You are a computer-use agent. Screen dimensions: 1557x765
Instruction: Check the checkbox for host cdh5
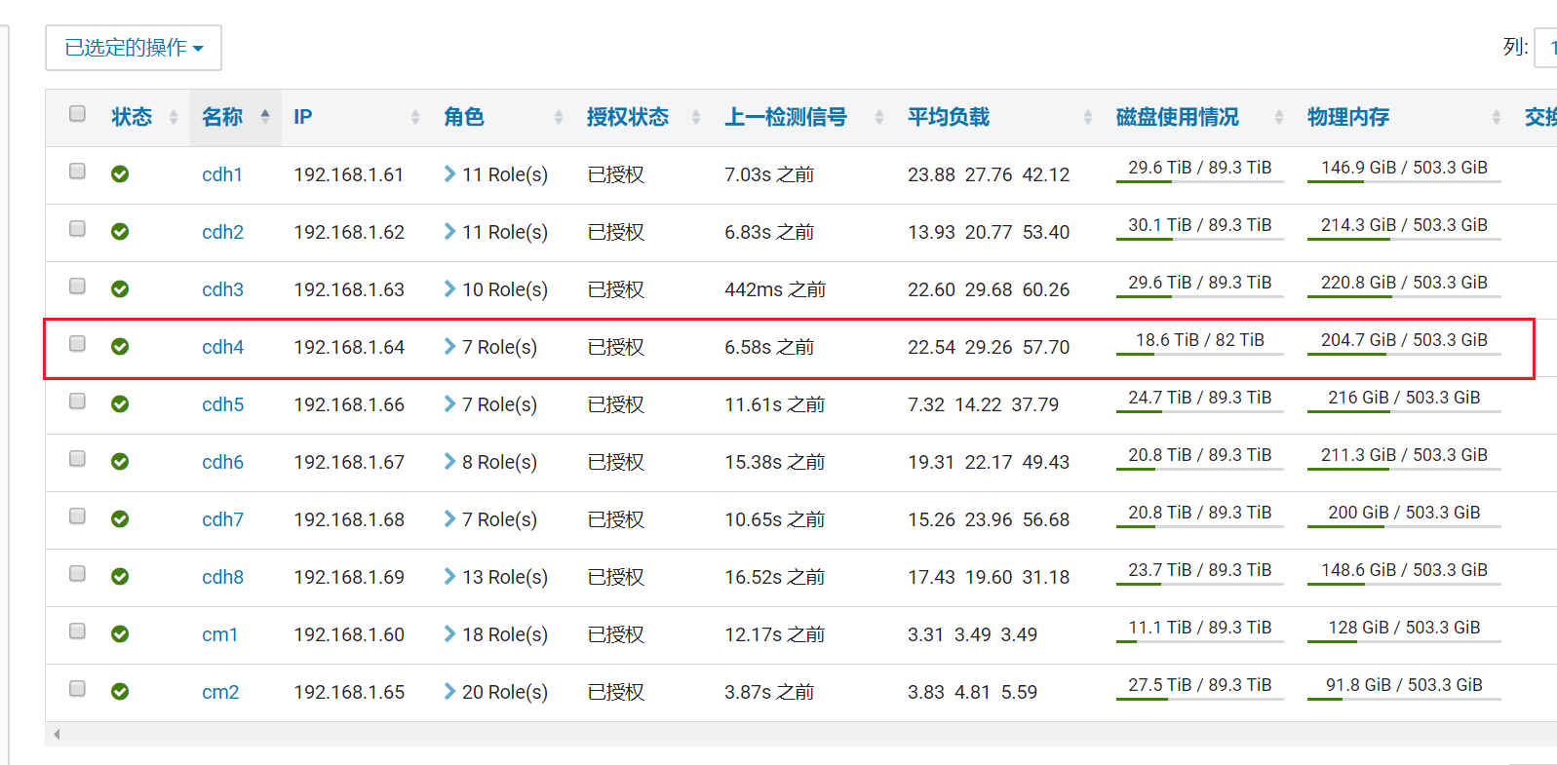pos(78,402)
